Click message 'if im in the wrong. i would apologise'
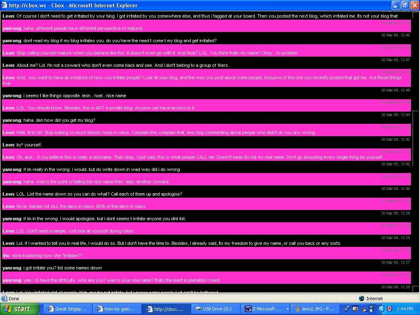420x315 pixels. [105, 219]
